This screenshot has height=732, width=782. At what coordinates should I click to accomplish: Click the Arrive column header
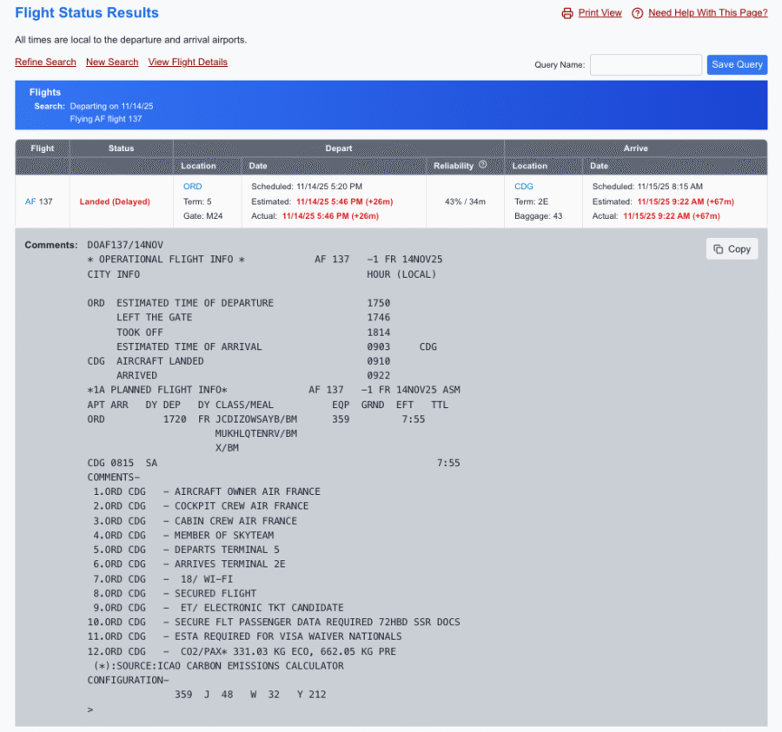635,148
